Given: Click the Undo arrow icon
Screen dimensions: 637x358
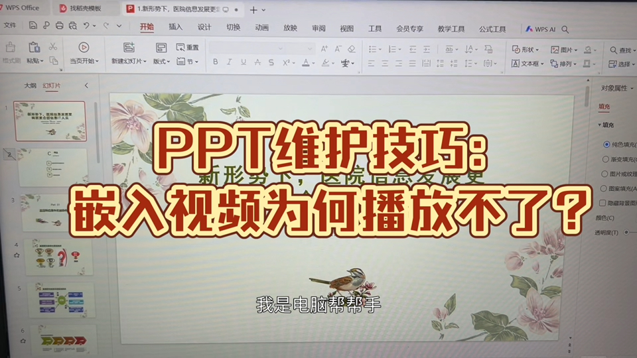Looking at the screenshot, I should pos(86,26).
